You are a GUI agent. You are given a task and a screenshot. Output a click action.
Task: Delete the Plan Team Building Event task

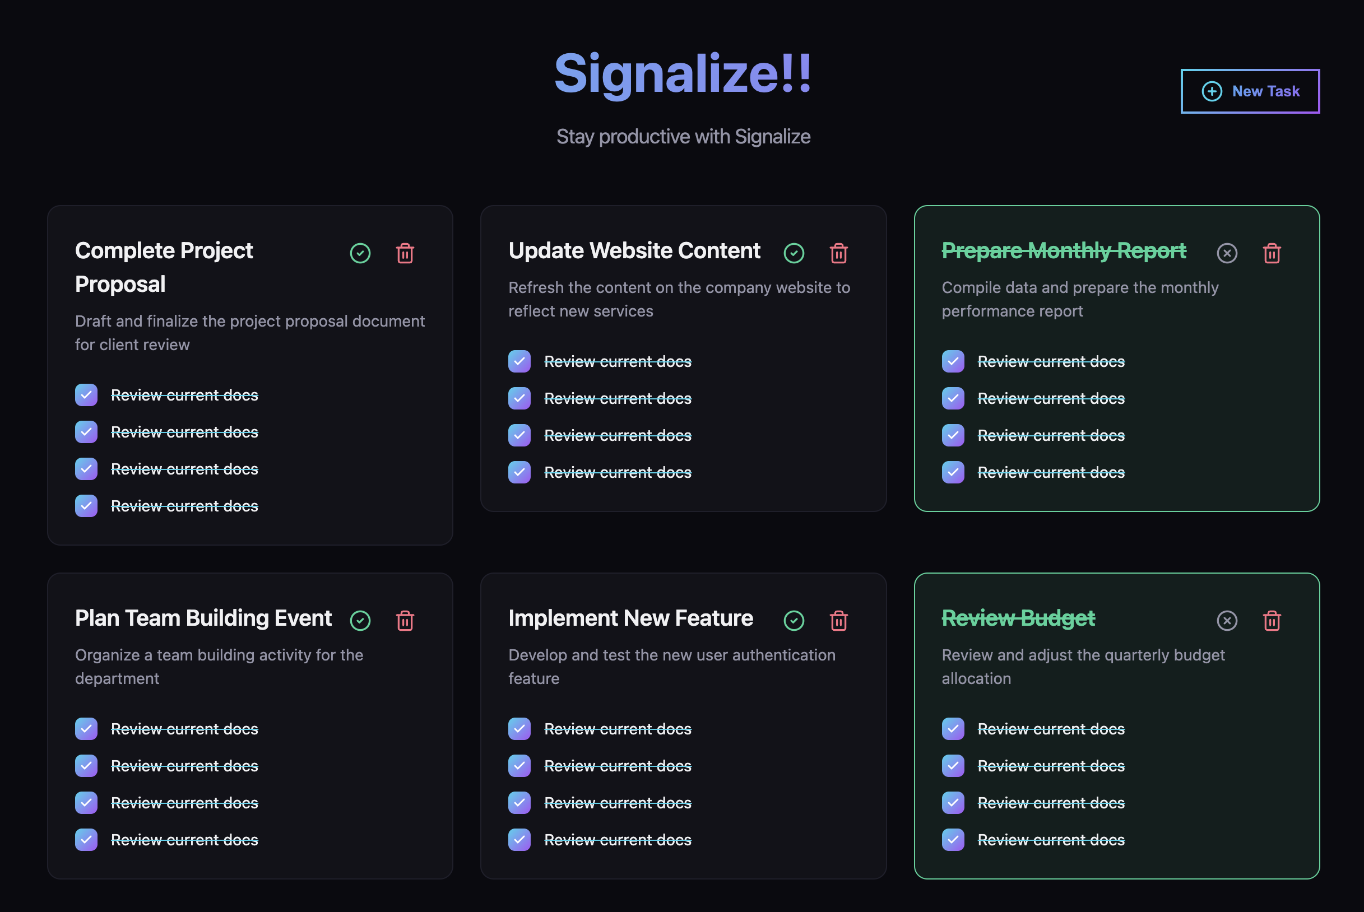pyautogui.click(x=405, y=621)
